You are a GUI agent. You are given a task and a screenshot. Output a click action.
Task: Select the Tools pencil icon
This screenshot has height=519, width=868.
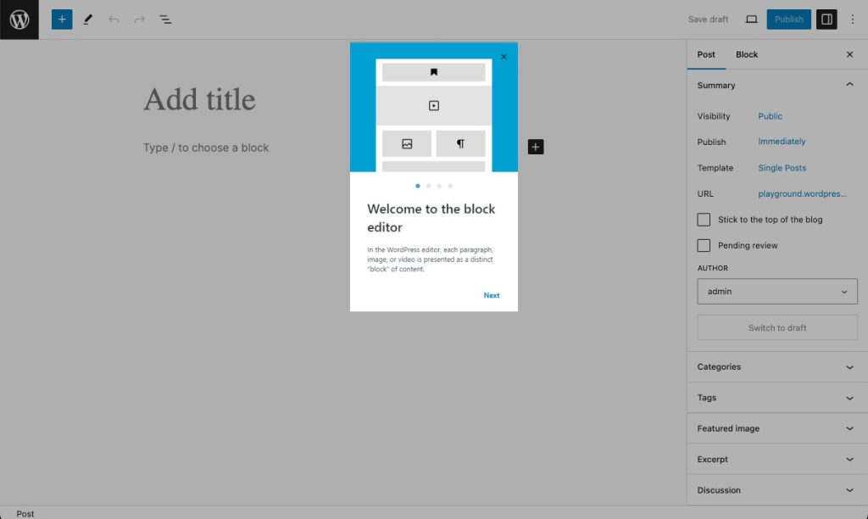pos(87,20)
